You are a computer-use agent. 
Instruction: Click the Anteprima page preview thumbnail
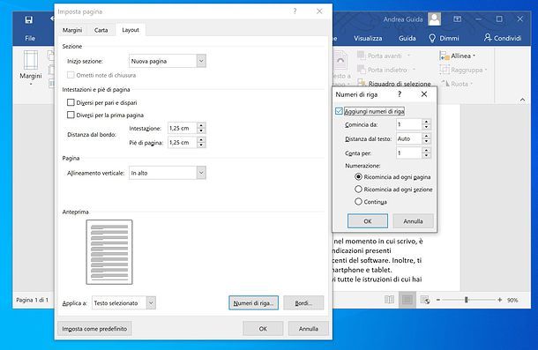coord(109,252)
